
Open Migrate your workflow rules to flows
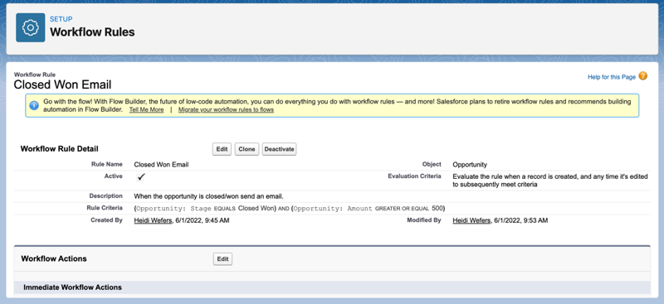(226, 109)
